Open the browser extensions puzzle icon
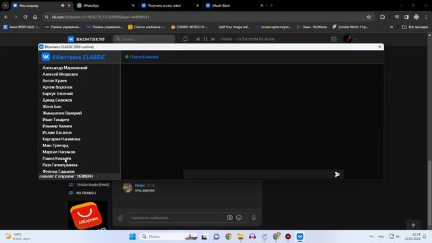432x243 pixels. tap(382, 17)
